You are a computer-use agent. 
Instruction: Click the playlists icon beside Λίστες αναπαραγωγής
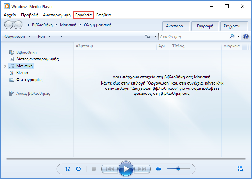[12, 59]
